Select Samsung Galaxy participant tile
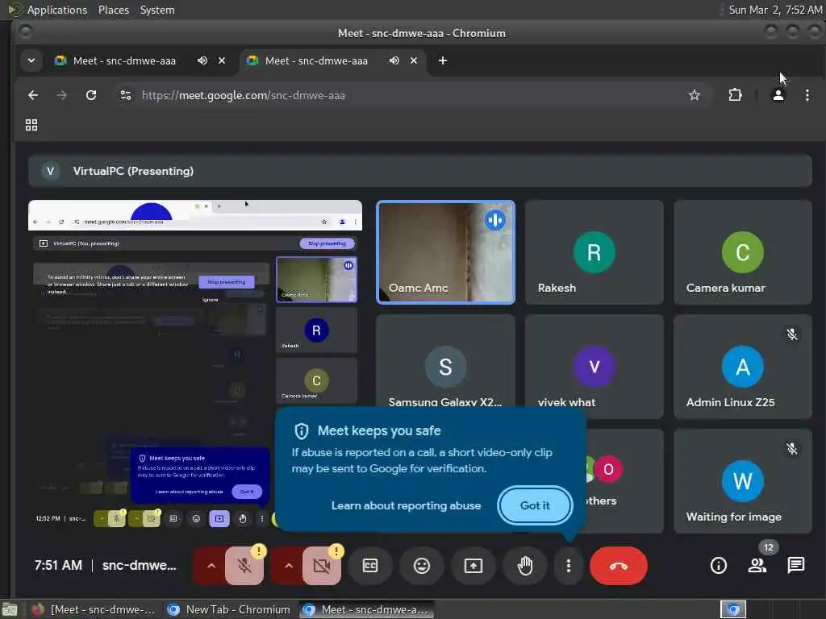 click(445, 360)
